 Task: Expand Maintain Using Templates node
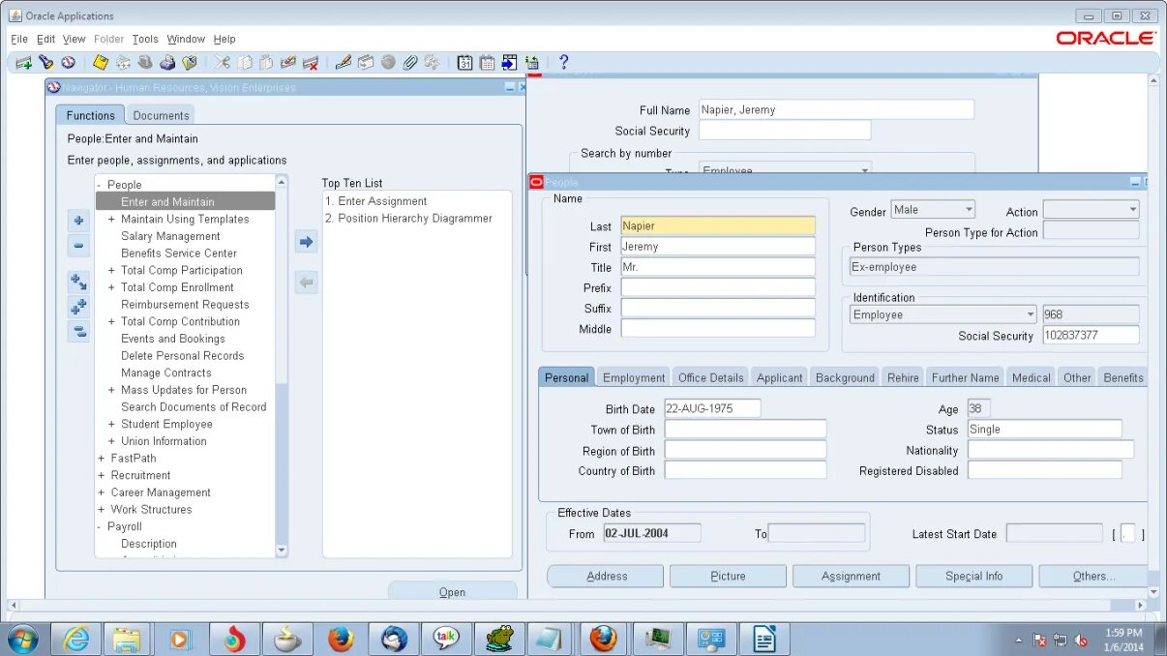(111, 220)
